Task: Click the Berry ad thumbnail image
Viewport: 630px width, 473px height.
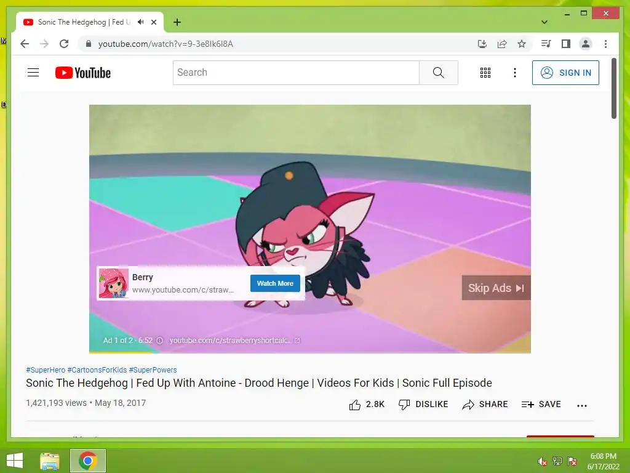Action: (114, 283)
